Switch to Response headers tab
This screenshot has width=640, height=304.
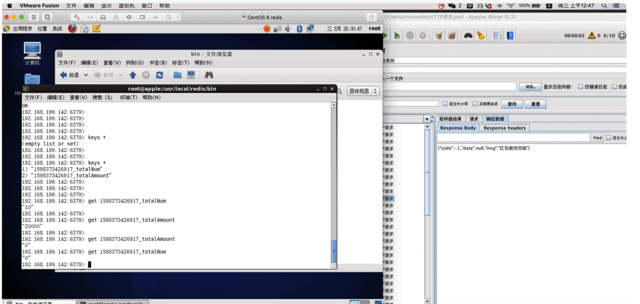click(x=504, y=128)
